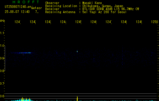
Task: Click the faint echo dot near 1249
Action: pyautogui.click(x=137, y=52)
